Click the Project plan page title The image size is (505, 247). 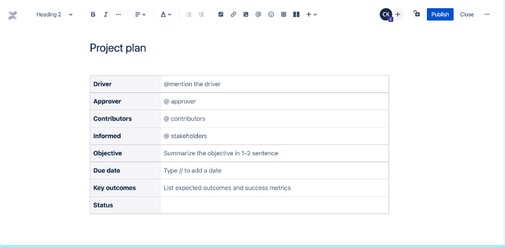118,48
